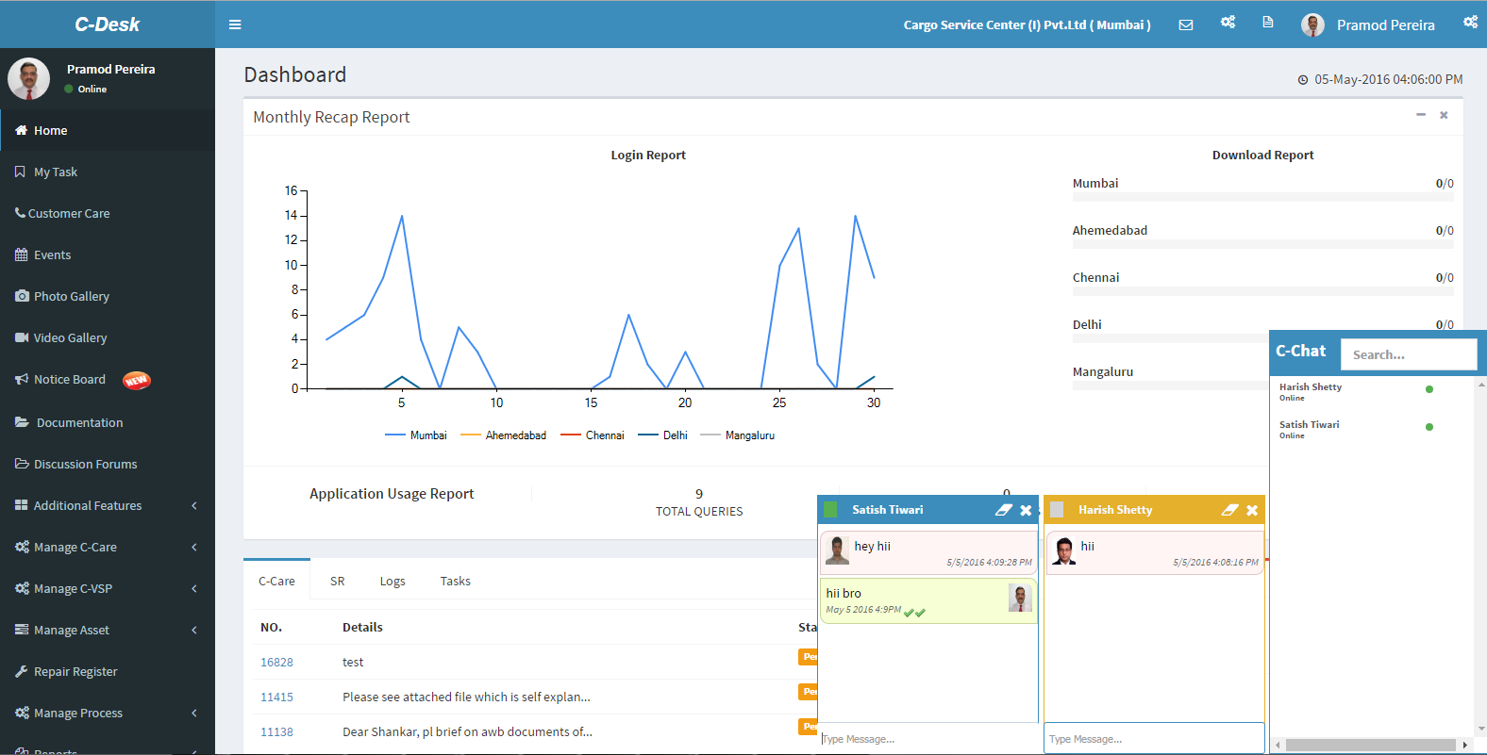This screenshot has height=755, width=1487.
Task: Expand the Manage Asset submenu arrow
Action: 194,630
